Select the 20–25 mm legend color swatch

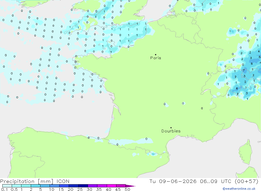74,186
